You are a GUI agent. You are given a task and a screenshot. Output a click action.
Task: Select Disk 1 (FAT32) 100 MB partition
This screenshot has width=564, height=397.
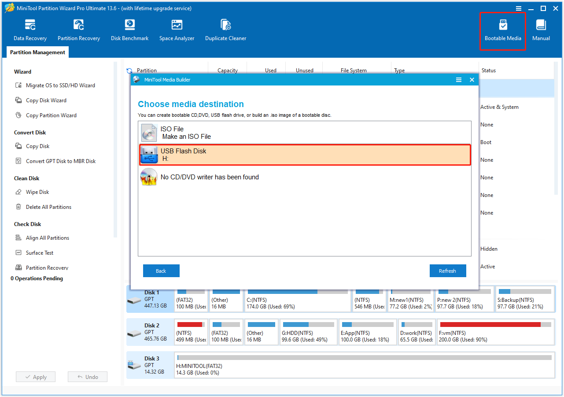[191, 299]
